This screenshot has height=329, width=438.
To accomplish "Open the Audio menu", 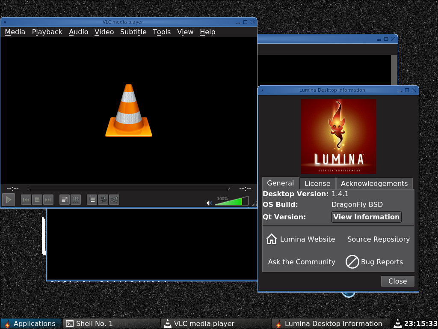I will click(x=79, y=32).
